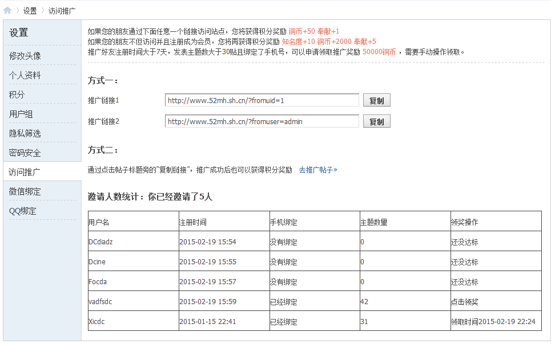Open the 修改头像 settings page
Screen dimensions: 551x344
[x=21, y=56]
